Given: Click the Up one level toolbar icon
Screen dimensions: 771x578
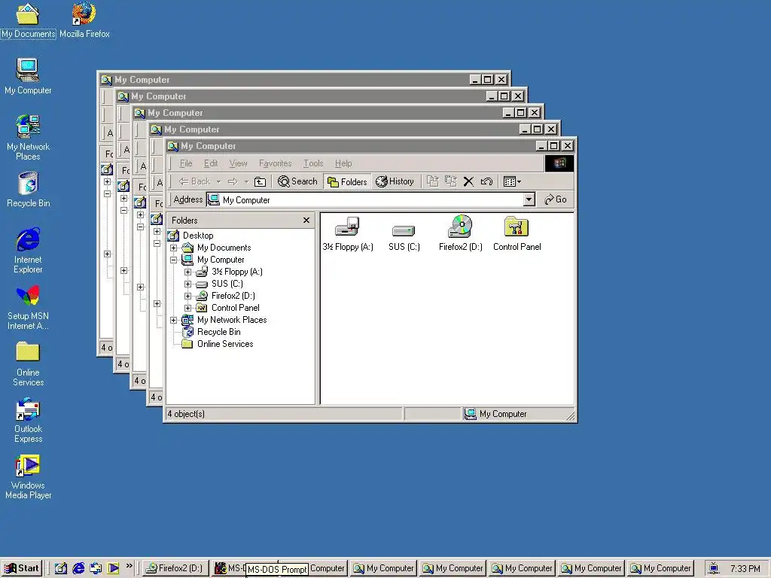Looking at the screenshot, I should point(260,182).
